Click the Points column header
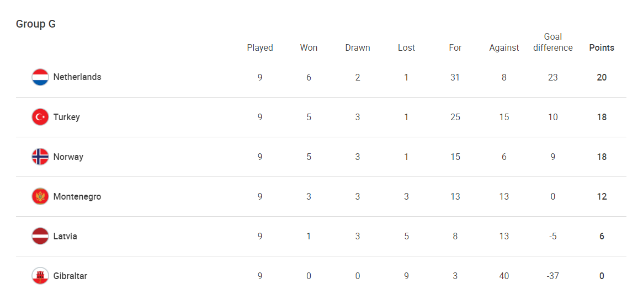The width and height of the screenshot is (643, 300). pyautogui.click(x=602, y=48)
